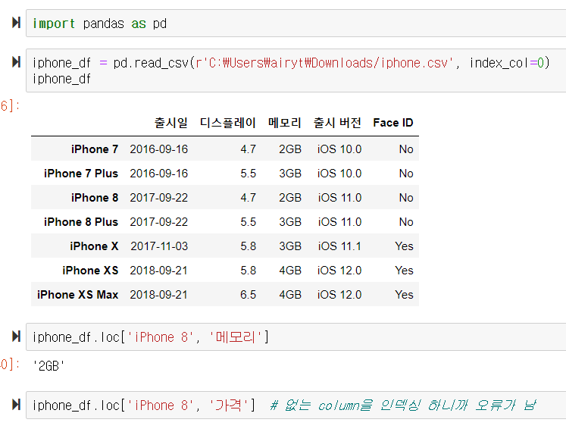This screenshot has height=432, width=566.
Task: Click No in the iPhone 7 row
Action: coord(406,149)
